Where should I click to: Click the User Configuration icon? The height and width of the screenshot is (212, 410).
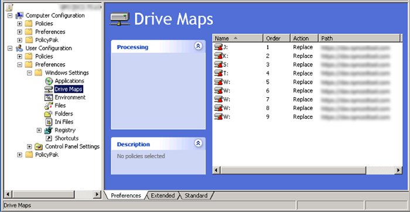click(19, 49)
